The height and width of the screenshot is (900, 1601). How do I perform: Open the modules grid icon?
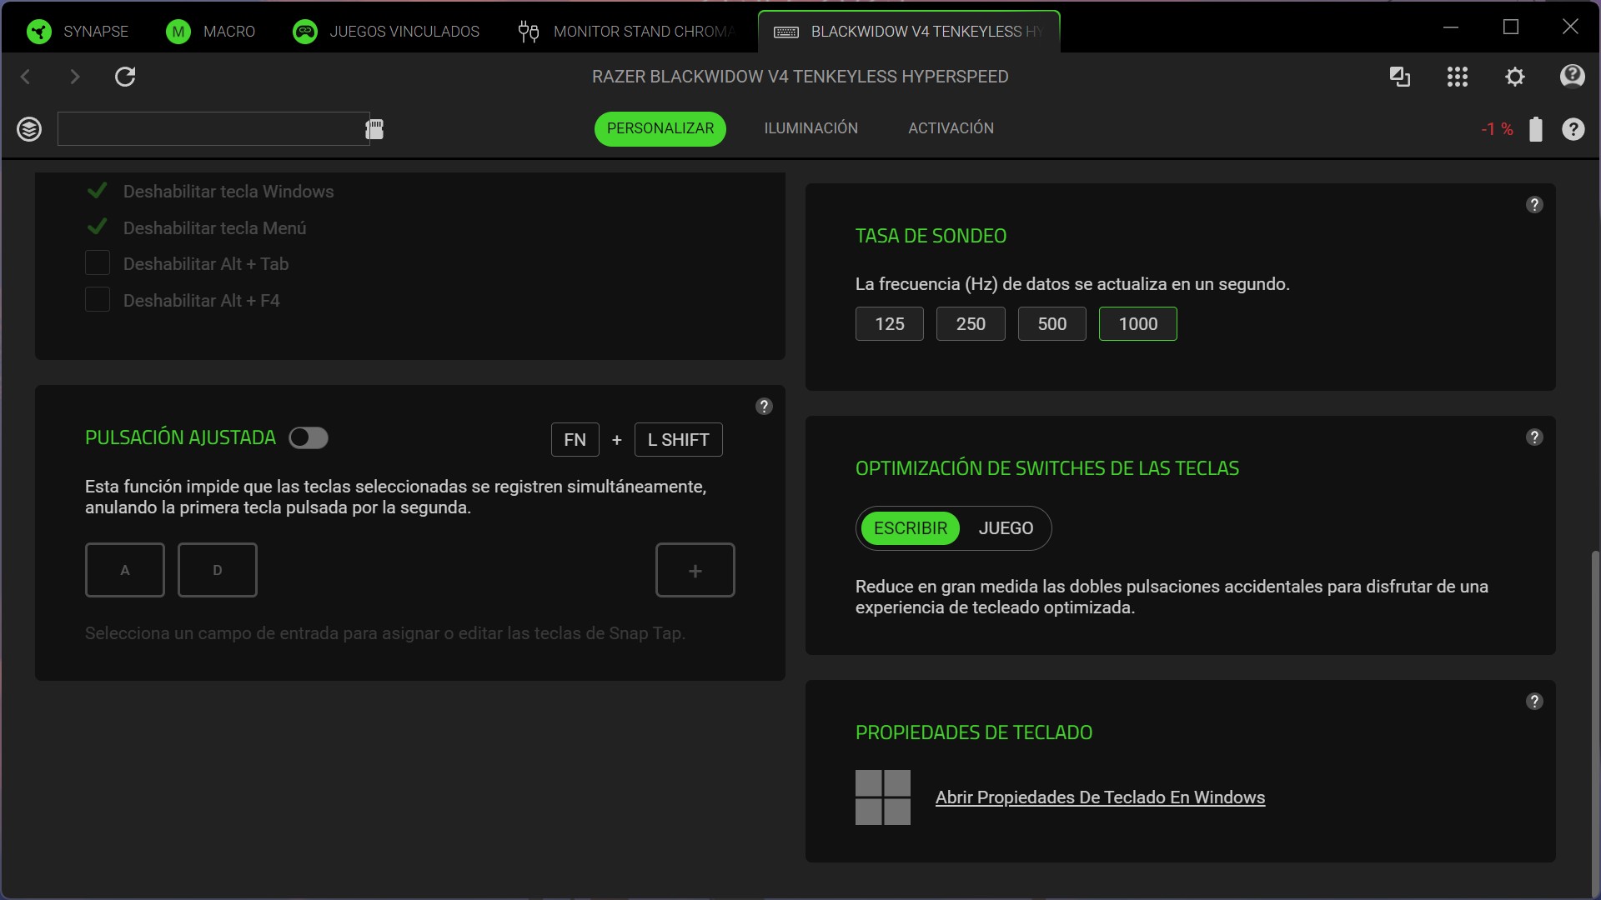click(x=1458, y=77)
